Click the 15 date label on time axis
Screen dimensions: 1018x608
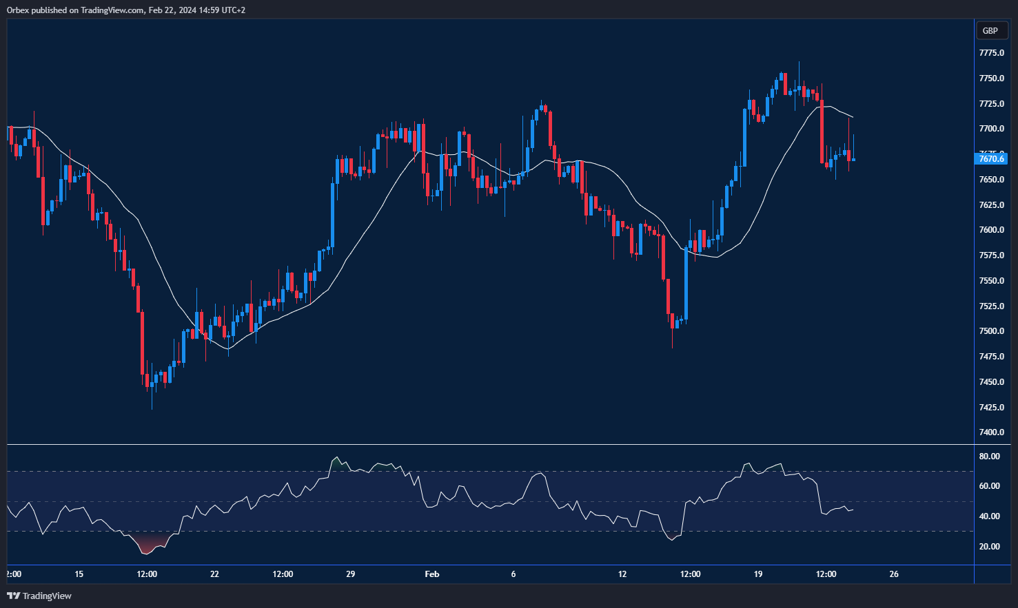pos(79,574)
